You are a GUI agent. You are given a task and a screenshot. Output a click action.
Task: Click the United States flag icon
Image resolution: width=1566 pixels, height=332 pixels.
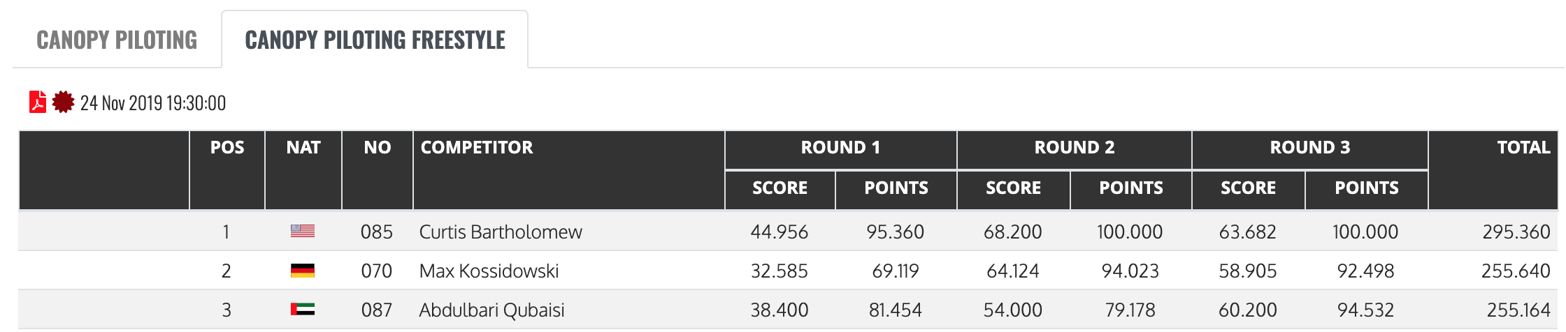303,232
